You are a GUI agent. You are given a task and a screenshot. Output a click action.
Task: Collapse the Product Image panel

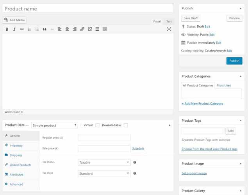241,164
